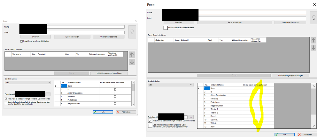The height and width of the screenshot is (137, 317).
Task: Click scrollbar down arrow of larger dialog table
Action: (313, 126)
